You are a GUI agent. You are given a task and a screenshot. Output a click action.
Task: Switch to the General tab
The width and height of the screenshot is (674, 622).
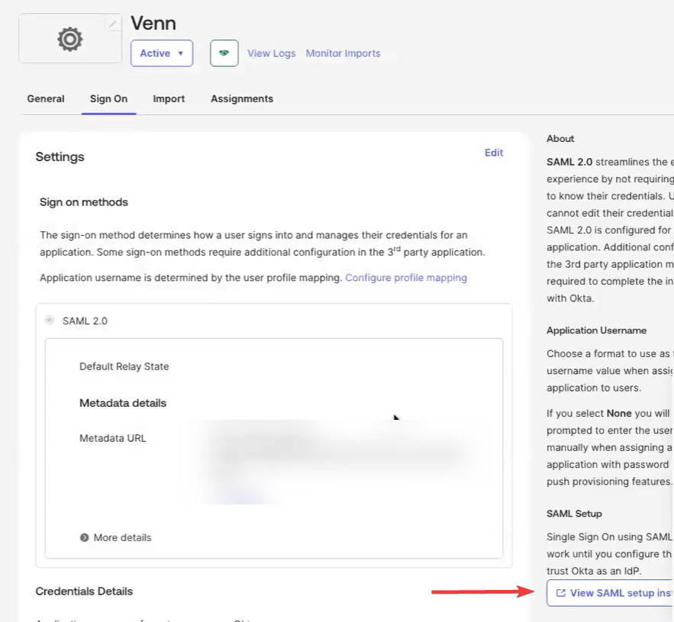[45, 98]
